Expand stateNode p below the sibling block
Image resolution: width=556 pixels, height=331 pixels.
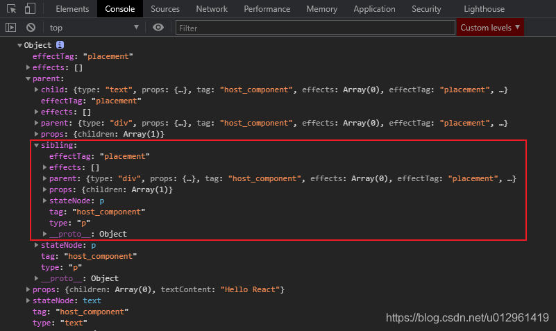click(x=37, y=245)
